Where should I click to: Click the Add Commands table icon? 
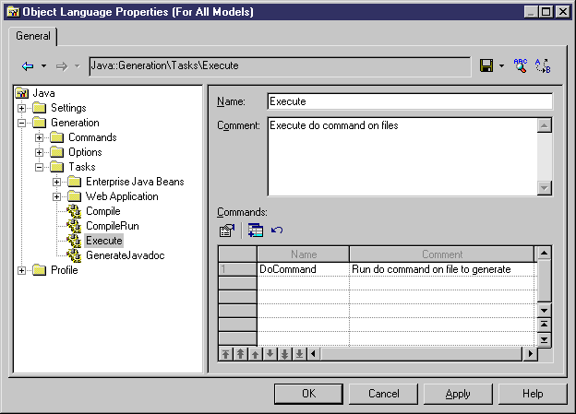(x=256, y=231)
